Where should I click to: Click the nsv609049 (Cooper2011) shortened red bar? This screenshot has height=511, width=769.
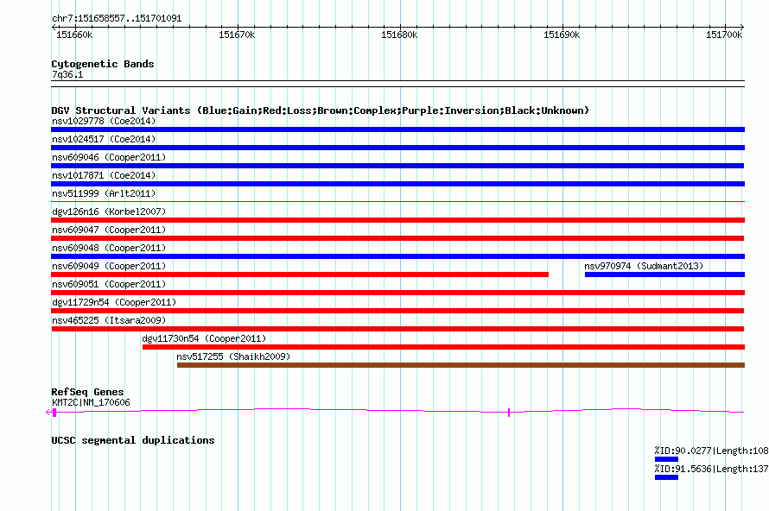(x=300, y=274)
